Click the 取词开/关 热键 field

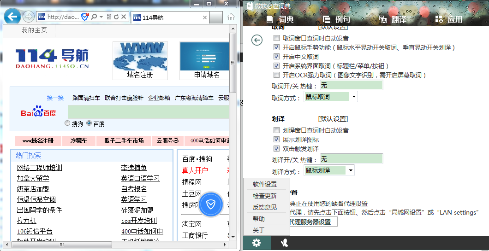tap(351, 85)
